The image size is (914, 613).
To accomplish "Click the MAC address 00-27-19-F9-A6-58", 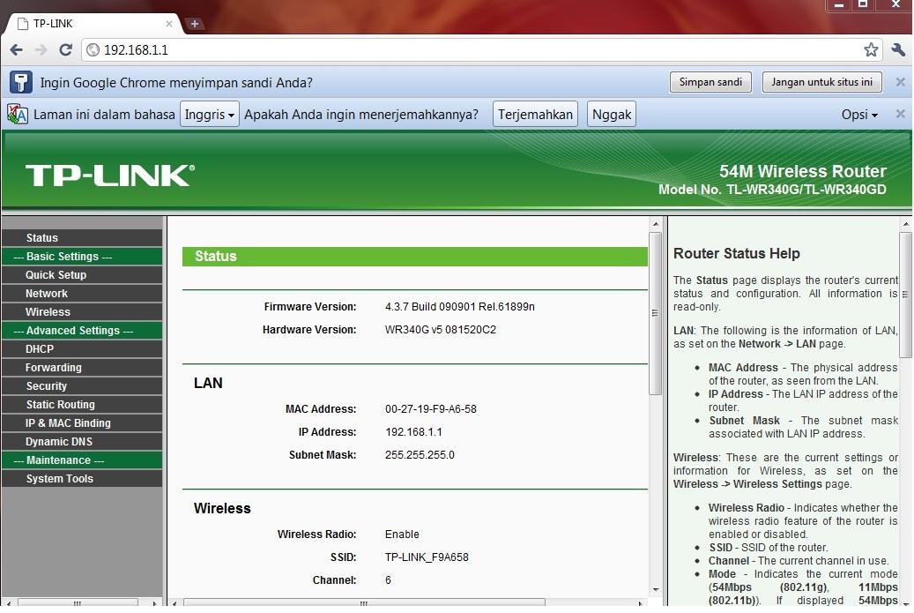I will 431,409.
